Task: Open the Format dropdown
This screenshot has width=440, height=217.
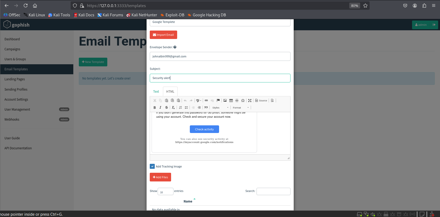Action: [241, 107]
